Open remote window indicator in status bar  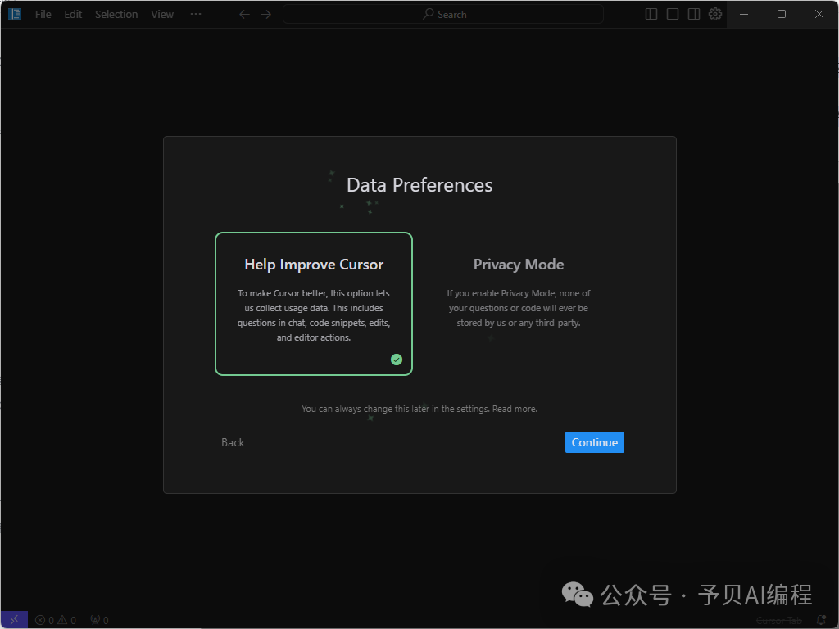pyautogui.click(x=14, y=620)
